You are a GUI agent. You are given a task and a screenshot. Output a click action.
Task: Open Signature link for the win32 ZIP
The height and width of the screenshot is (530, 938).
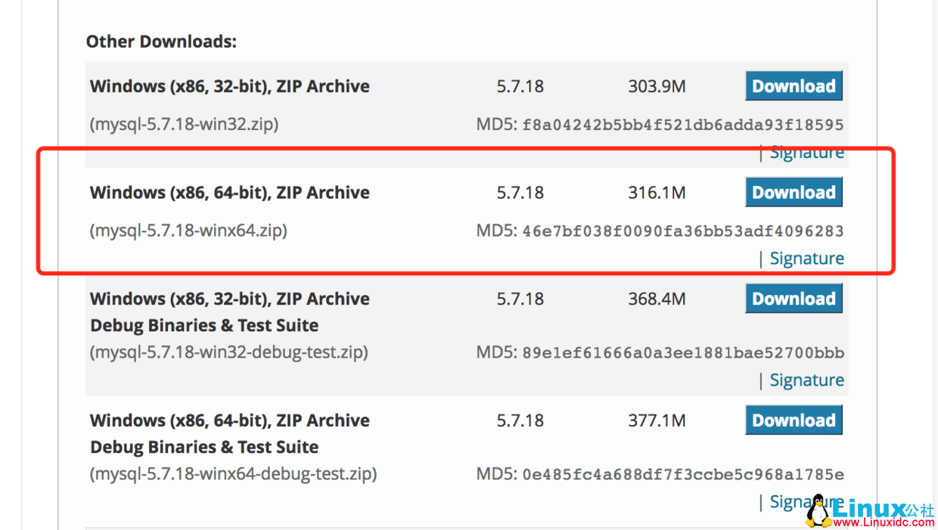click(x=806, y=153)
